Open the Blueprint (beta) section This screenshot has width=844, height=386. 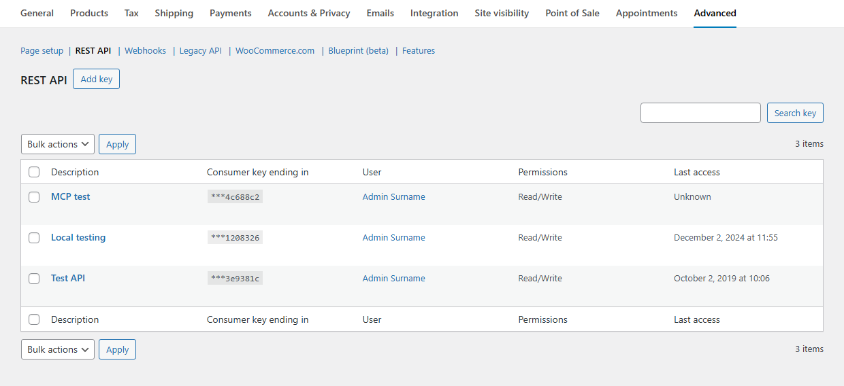point(359,51)
